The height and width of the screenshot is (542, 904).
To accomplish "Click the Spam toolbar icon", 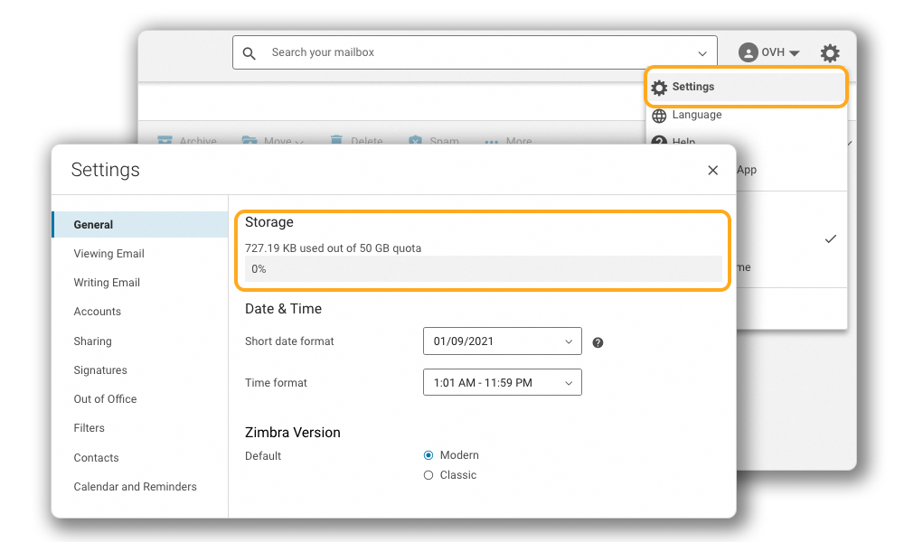I will (x=415, y=140).
